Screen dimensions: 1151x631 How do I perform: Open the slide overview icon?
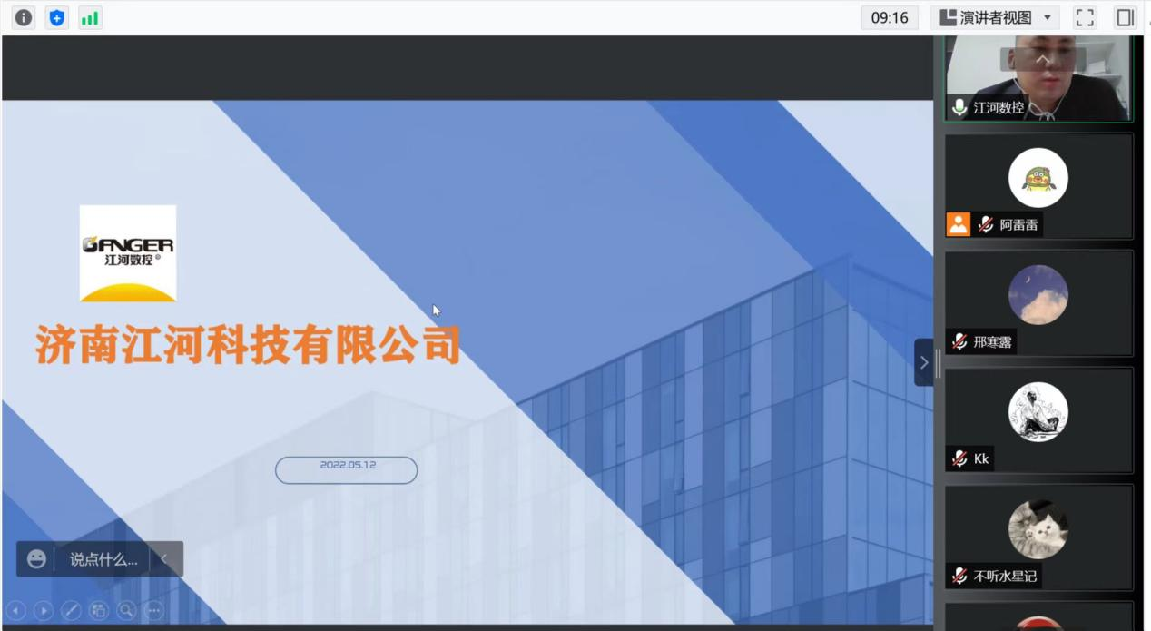pos(99,611)
